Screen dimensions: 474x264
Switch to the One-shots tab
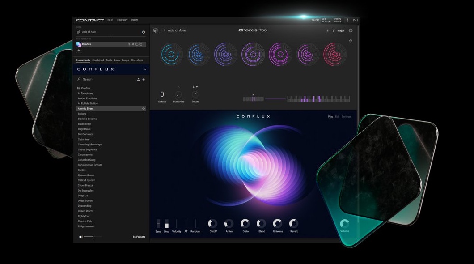(x=137, y=60)
